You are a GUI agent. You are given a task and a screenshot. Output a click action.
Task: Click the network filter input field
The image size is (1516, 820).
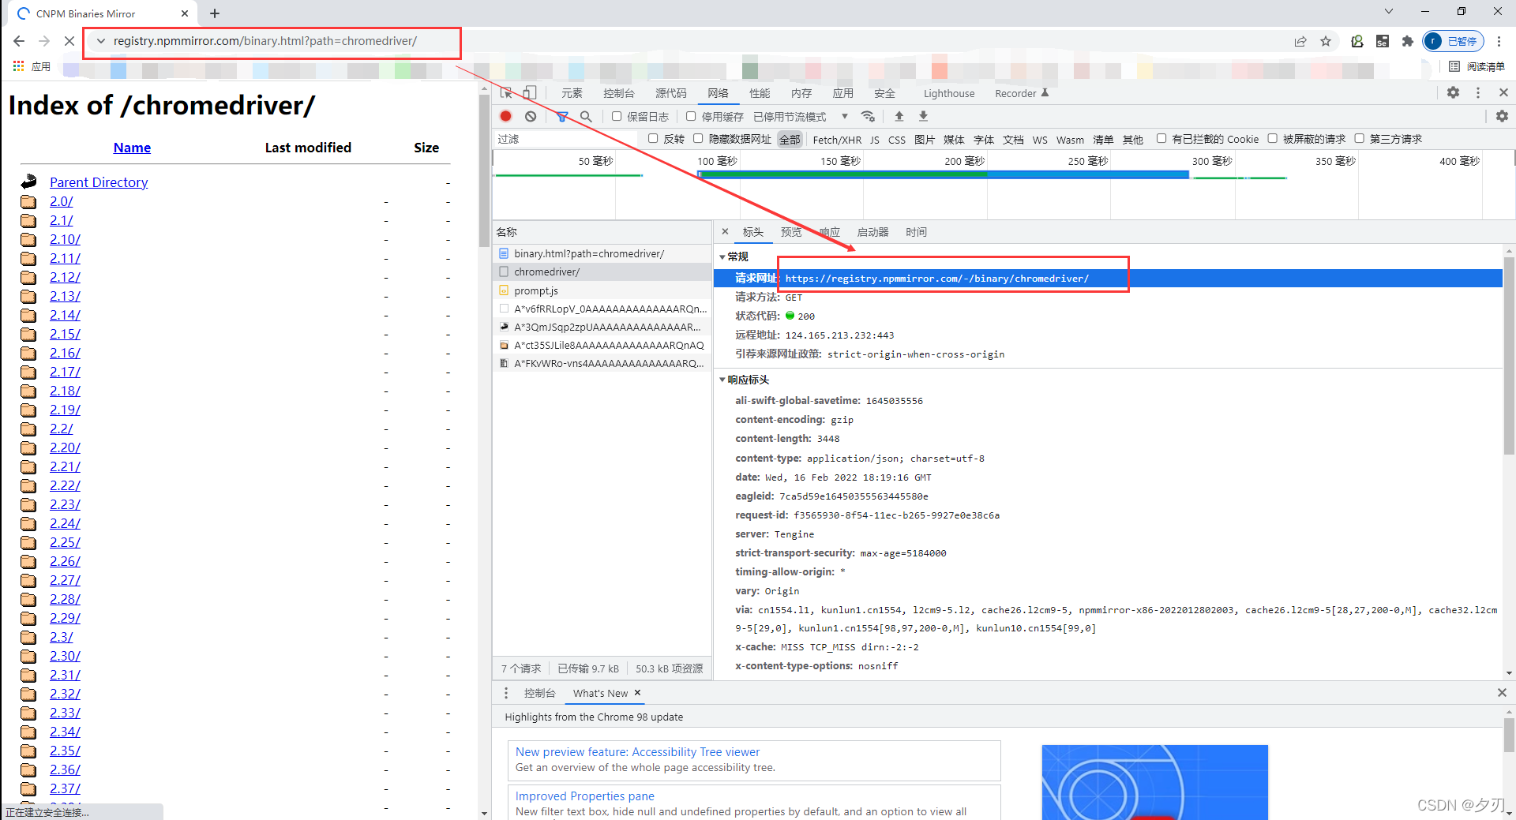coord(565,139)
